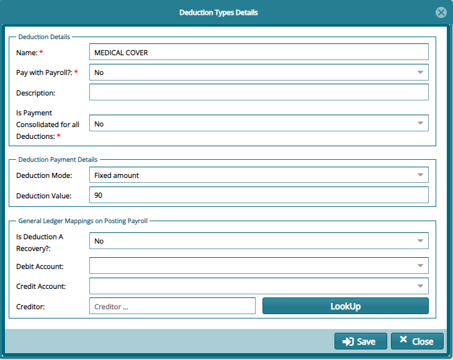Click the Description input field

259,92
